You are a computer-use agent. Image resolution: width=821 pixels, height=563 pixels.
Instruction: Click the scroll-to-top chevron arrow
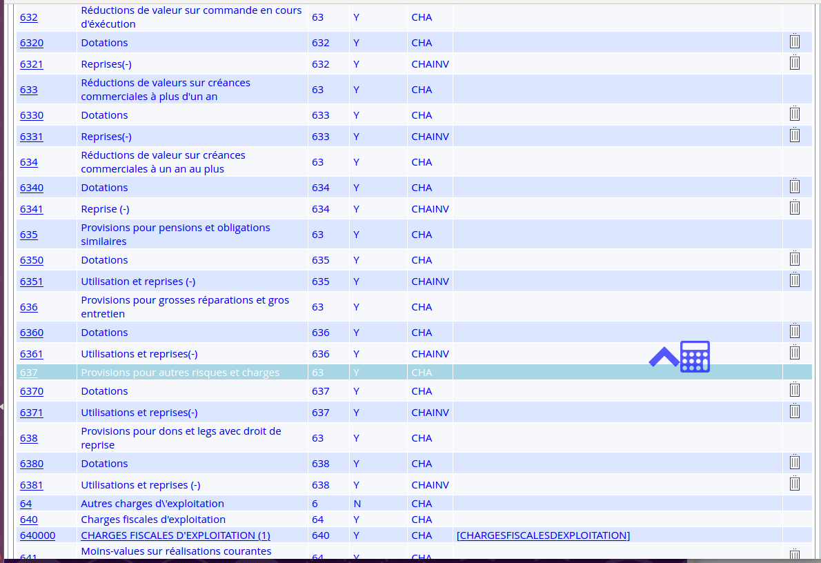coord(664,357)
